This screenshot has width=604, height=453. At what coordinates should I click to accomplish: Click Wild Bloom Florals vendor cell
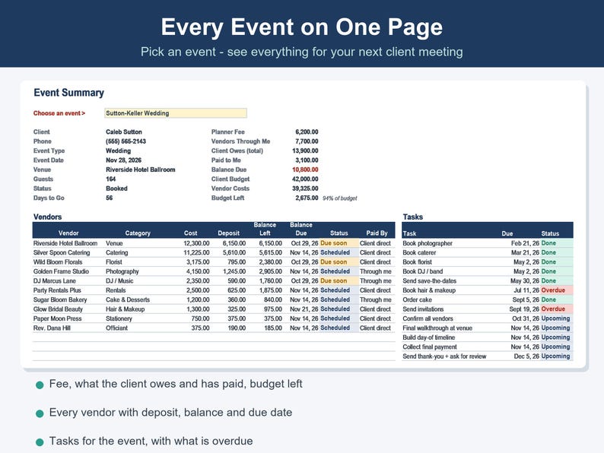[58, 262]
